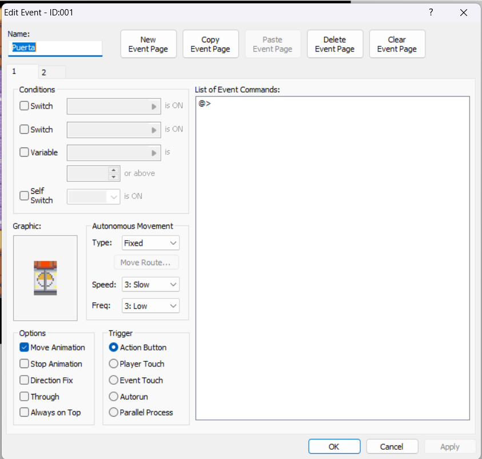Close the Edit Event dialog

464,12
